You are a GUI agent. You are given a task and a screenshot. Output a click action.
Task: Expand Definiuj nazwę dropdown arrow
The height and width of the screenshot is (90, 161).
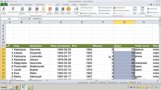click(93, 8)
